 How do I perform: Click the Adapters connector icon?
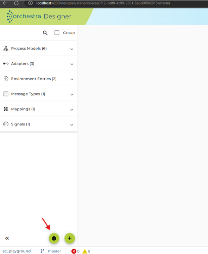tap(6, 64)
